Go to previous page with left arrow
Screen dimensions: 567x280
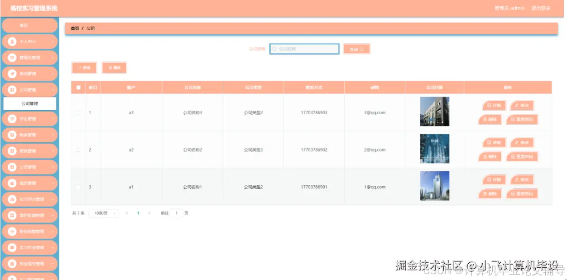tap(127, 213)
